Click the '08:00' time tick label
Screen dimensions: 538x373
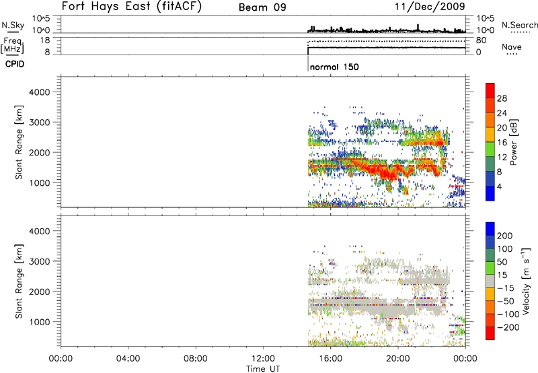[x=196, y=358]
